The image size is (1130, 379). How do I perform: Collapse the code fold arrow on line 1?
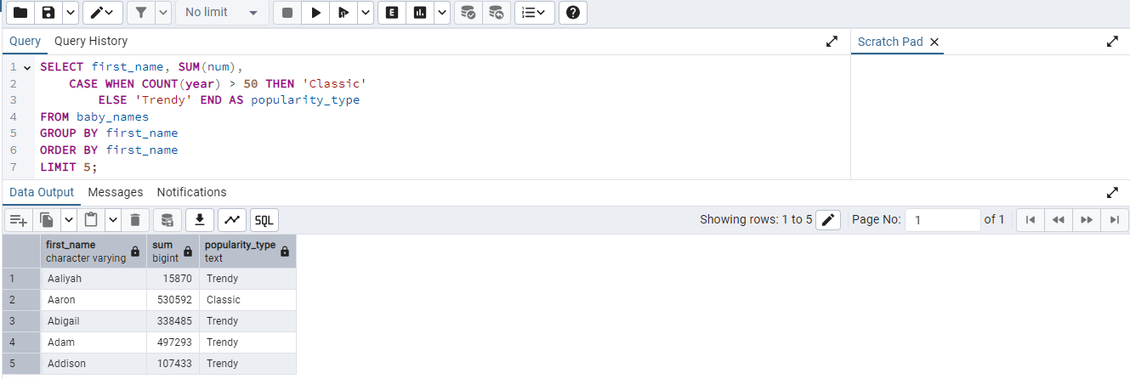[x=28, y=67]
